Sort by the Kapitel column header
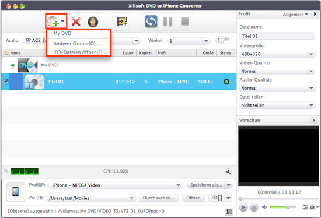The image size is (321, 218). (145, 53)
